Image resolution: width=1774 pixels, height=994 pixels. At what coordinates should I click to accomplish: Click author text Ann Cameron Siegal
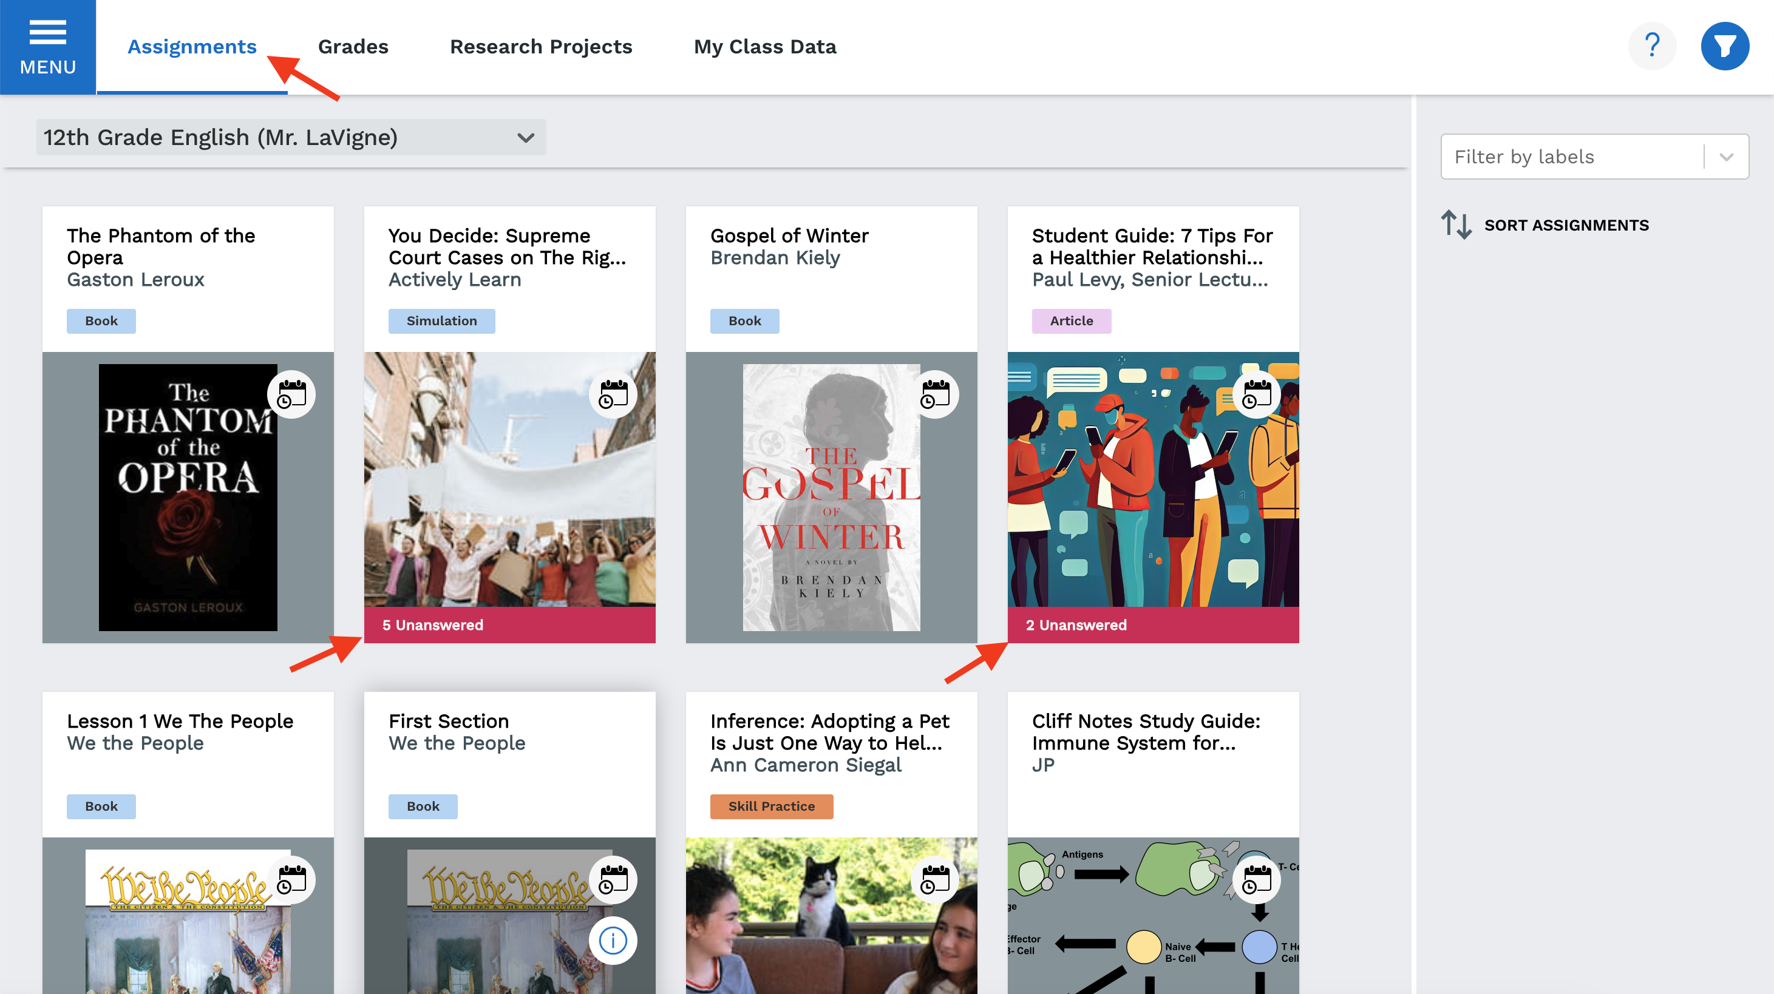[x=806, y=765]
